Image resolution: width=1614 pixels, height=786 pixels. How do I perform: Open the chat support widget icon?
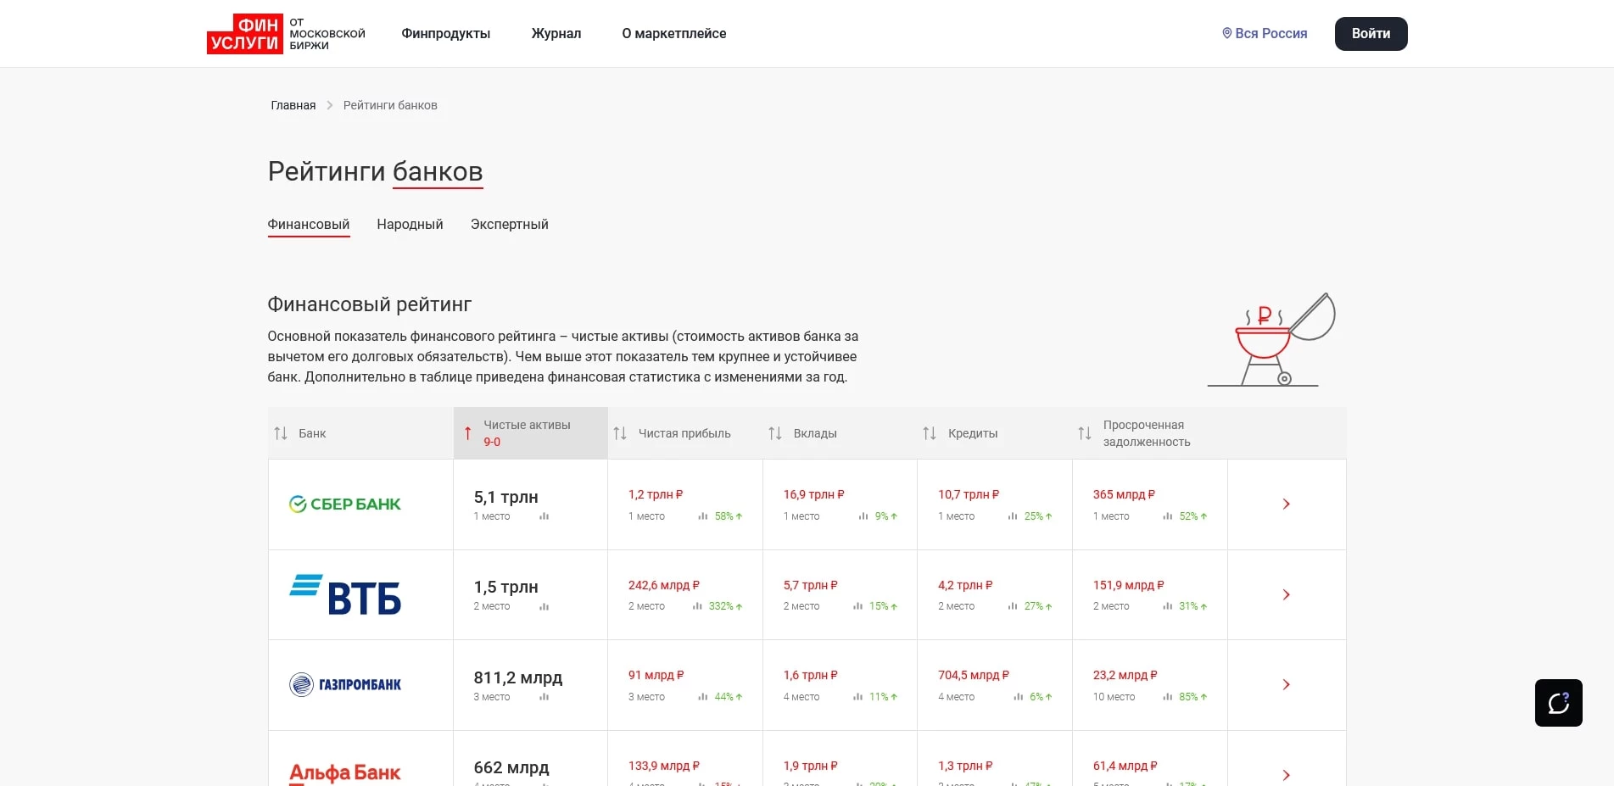tap(1558, 703)
